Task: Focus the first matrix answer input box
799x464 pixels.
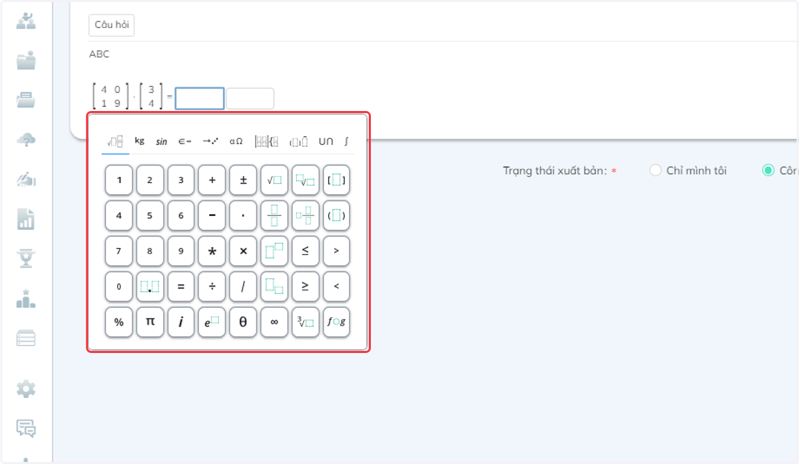Action: click(200, 98)
